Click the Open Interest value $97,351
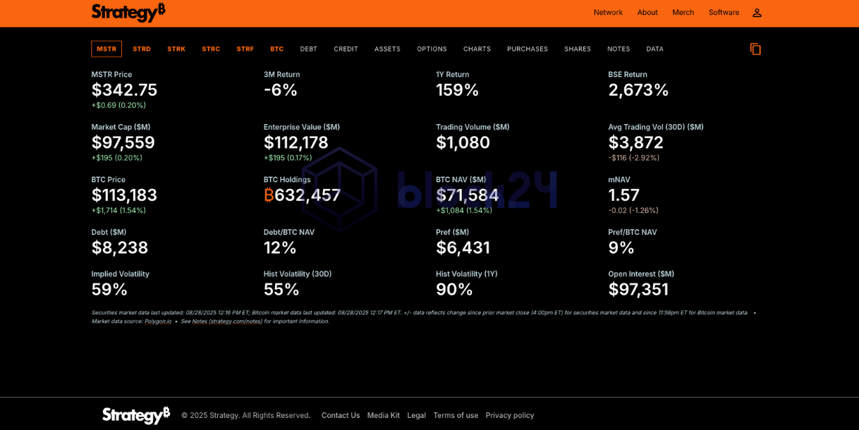The height and width of the screenshot is (430, 859). pyautogui.click(x=638, y=290)
